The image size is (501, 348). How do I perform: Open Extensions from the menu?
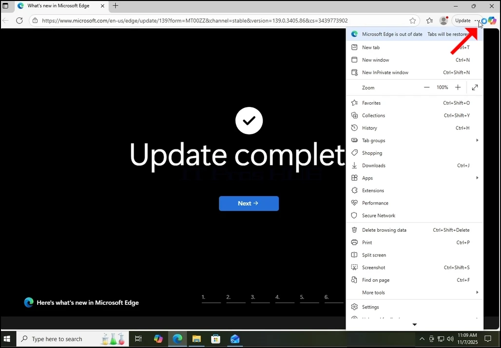pos(414,190)
